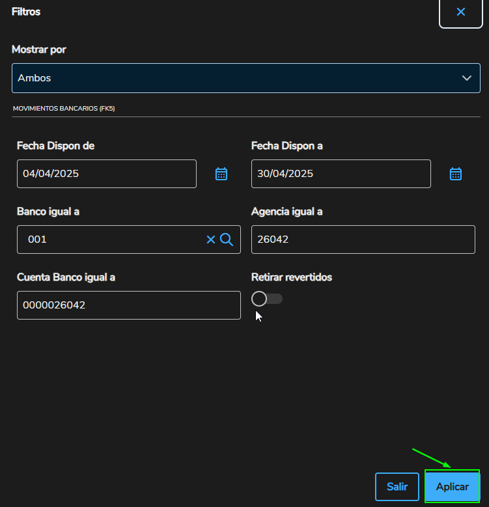Viewport: 489px width, 507px height.
Task: Select the Fecha Dispon a date field
Action: point(341,174)
